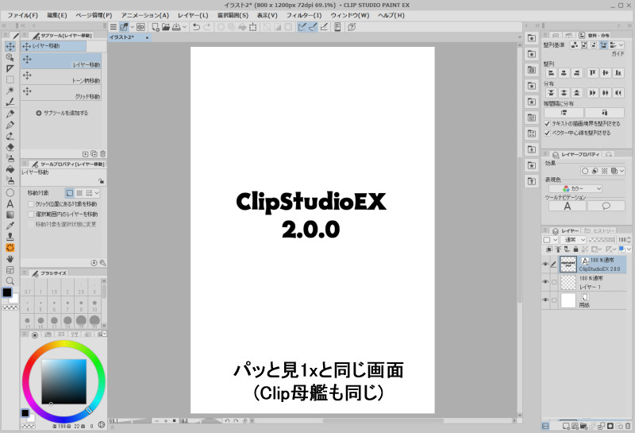
Task: Select the Eyedropper tool
Action: (10, 226)
